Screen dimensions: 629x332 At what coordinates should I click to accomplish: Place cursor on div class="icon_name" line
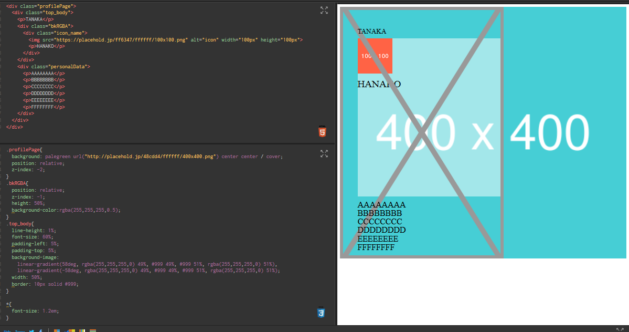pos(55,33)
